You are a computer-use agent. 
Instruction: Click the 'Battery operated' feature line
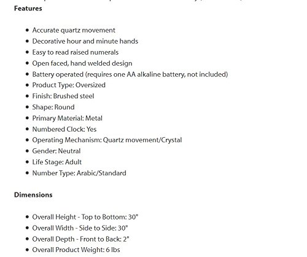click(130, 74)
